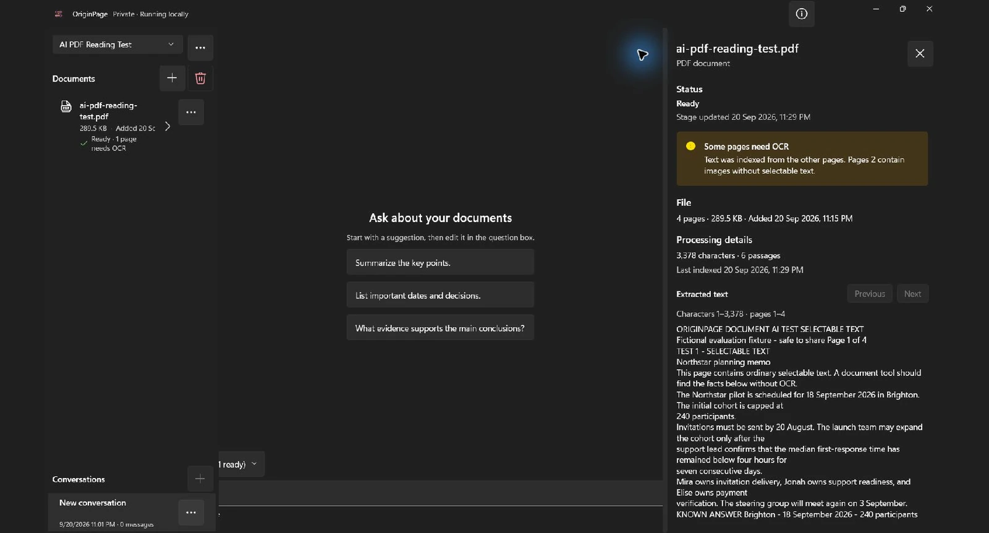
Task: Open the AI PDF Reading Test workspace dropdown
Action: (x=117, y=45)
